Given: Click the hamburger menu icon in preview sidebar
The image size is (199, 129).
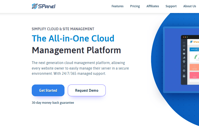Looking at the screenshot, I should 184,43.
